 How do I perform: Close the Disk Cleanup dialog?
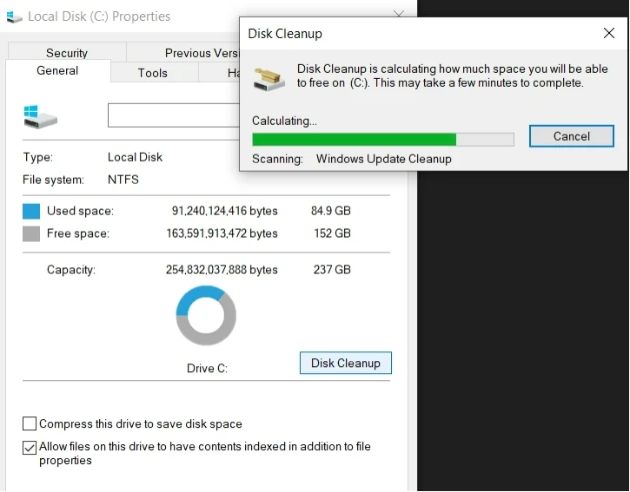608,34
